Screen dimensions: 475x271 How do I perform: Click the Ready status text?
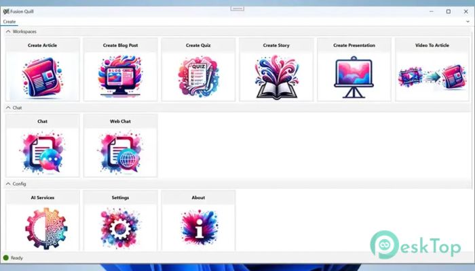click(17, 258)
